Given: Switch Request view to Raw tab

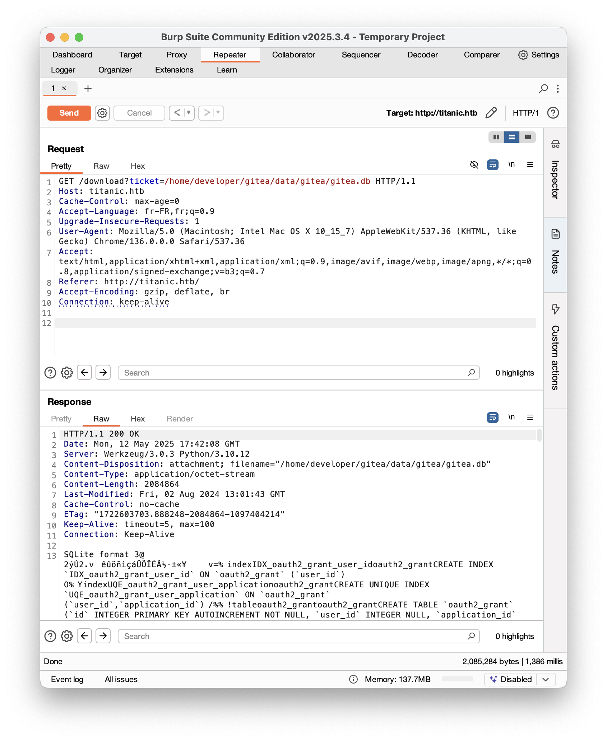Looking at the screenshot, I should coord(101,166).
